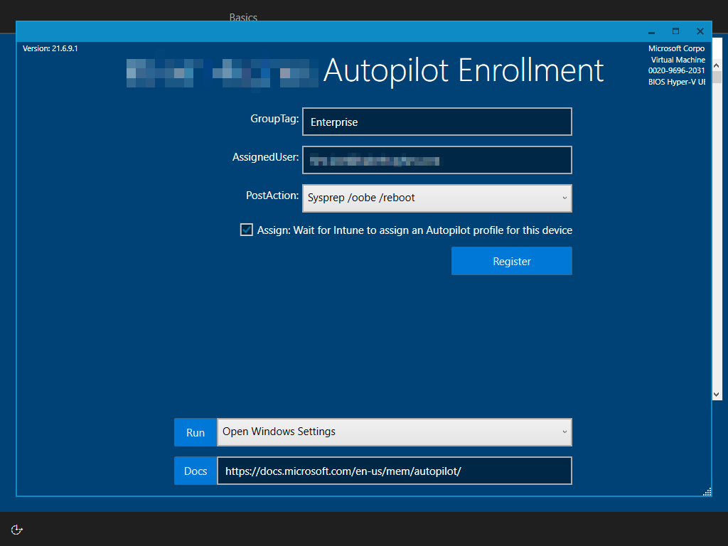Maximize the Autopilot Enrollment window
The height and width of the screenshot is (546, 728).
(675, 31)
